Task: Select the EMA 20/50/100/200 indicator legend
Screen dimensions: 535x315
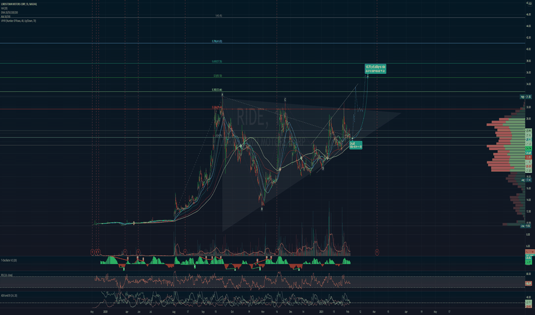Action: click(9, 12)
